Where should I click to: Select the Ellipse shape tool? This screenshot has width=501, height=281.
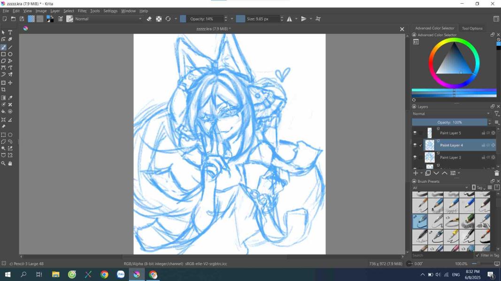tap(10, 54)
